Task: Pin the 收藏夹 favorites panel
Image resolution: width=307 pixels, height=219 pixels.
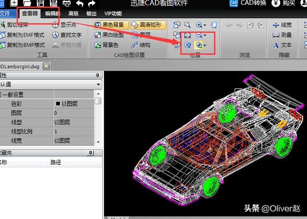Action: pos(90,153)
